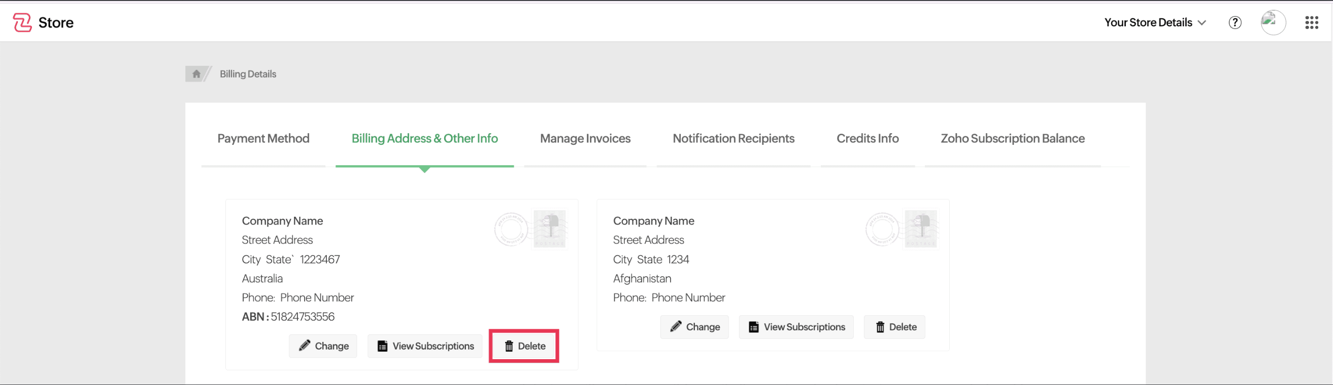Expand the Your Store Details dropdown
Screen dimensions: 1333x385
1154,23
